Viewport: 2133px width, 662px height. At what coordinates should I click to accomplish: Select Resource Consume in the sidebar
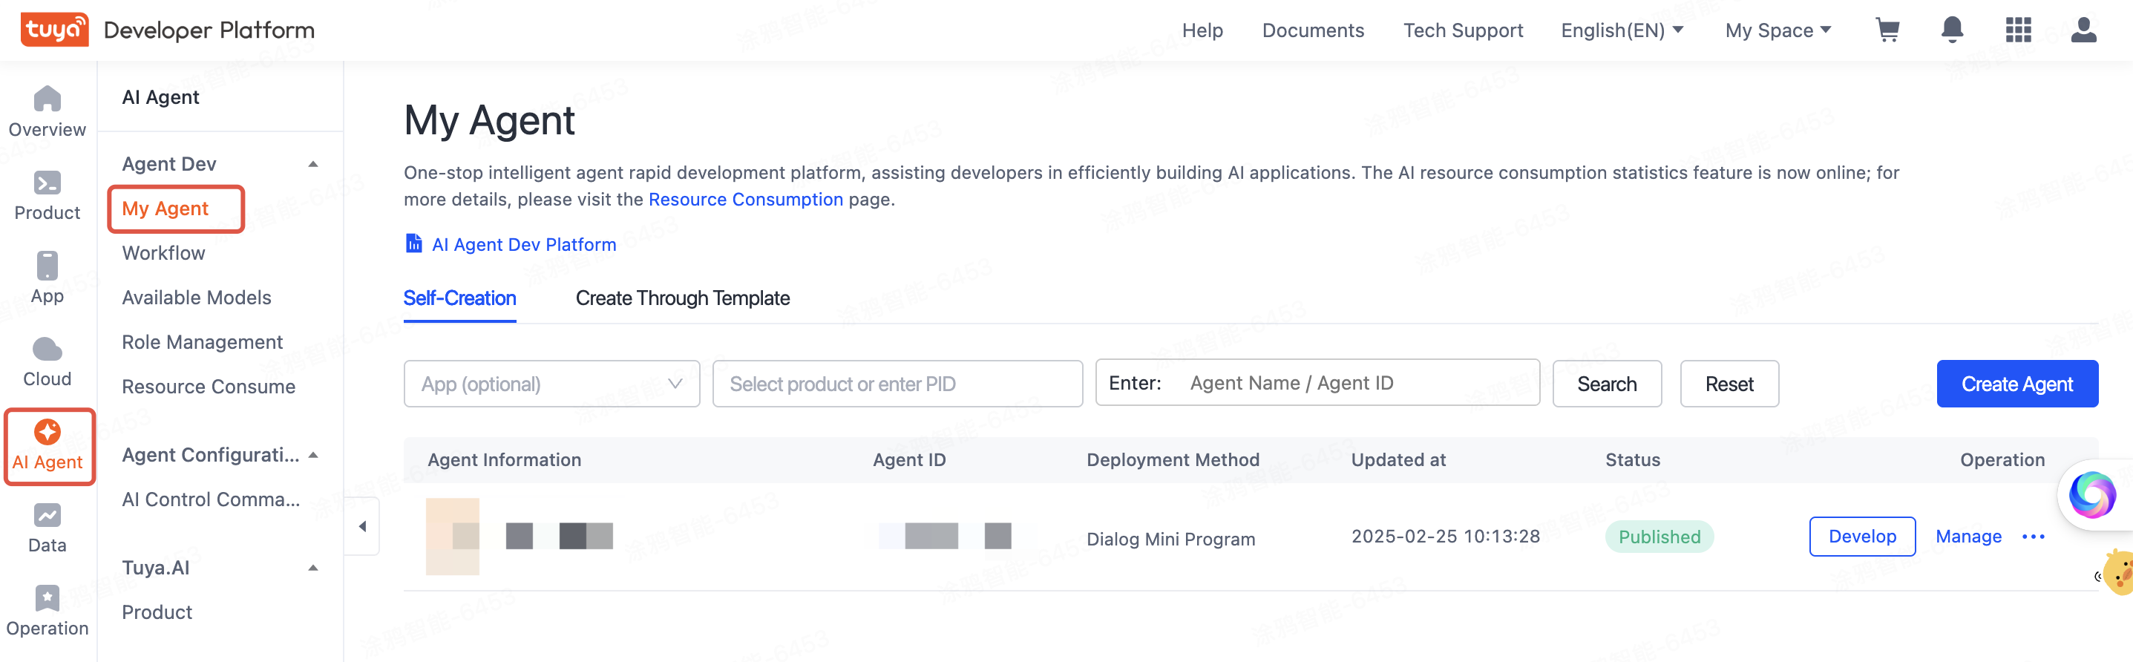pos(208,387)
